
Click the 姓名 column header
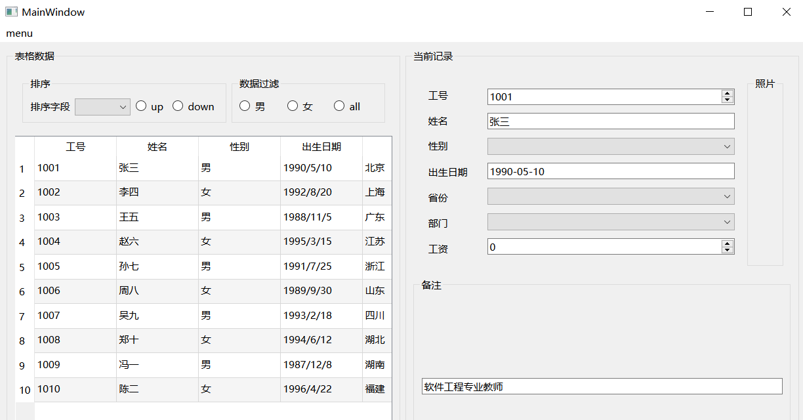tap(157, 146)
